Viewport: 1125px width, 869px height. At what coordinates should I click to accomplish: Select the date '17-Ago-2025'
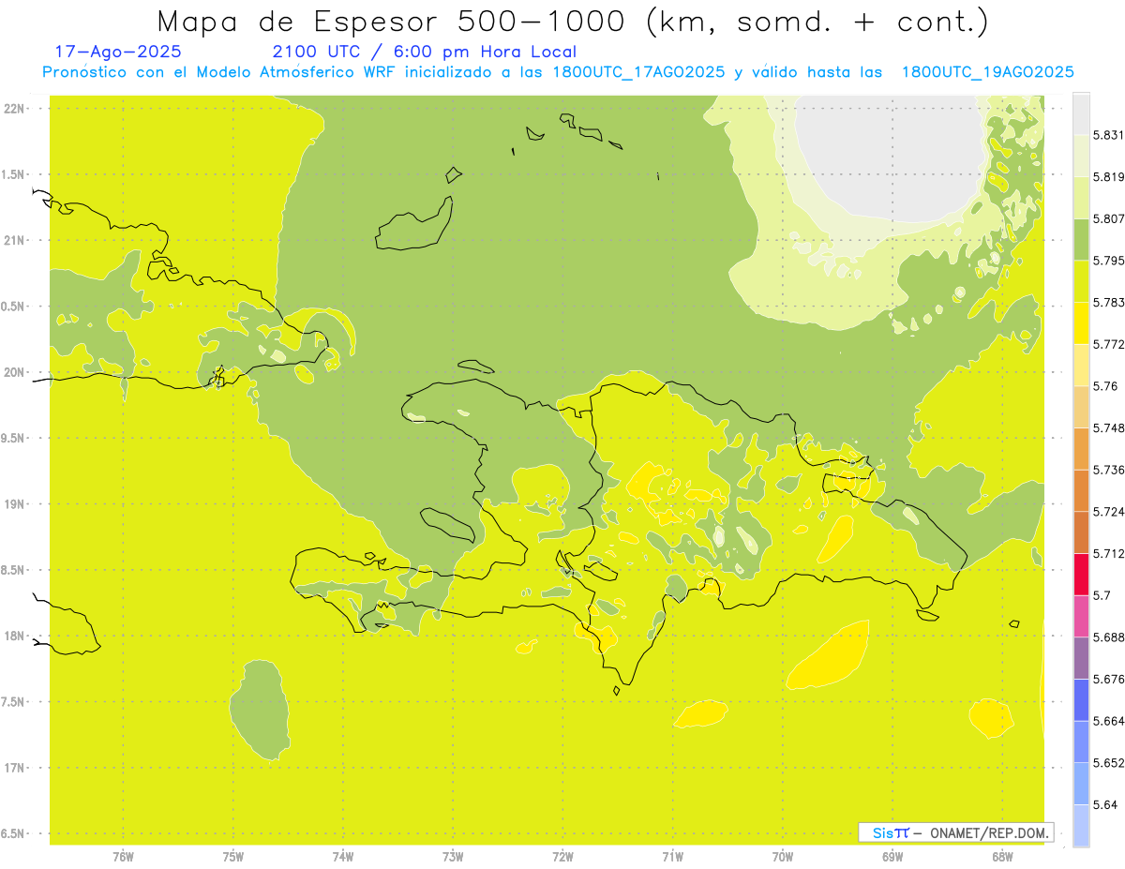pos(118,52)
